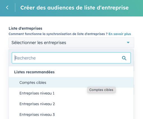
Task: Choose Entreprises niveau 2 from list
Action: 71,104
